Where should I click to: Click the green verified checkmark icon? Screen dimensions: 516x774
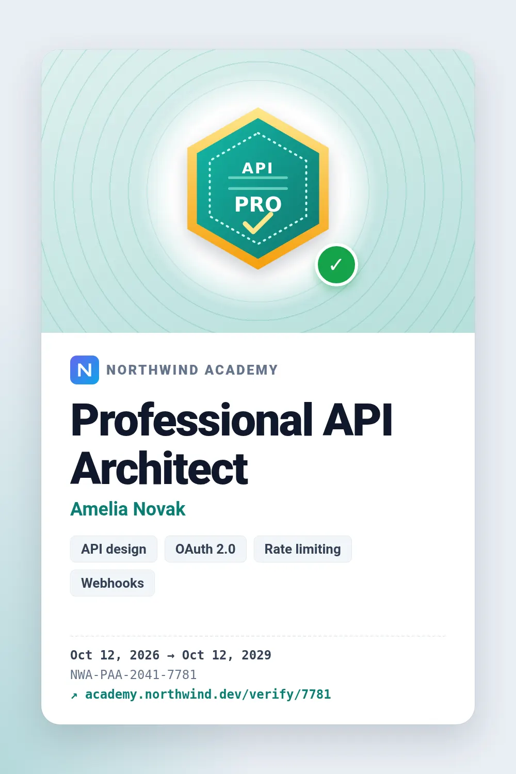[336, 265]
